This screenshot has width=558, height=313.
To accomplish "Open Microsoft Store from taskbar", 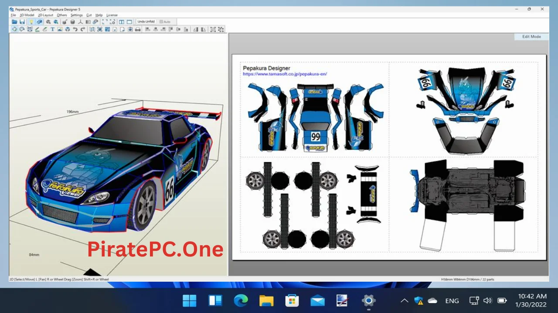I will (x=292, y=300).
